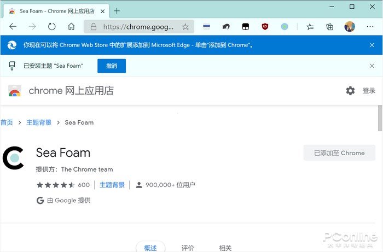Select the Sea Foam Chrome store tab

pyautogui.click(x=56, y=11)
